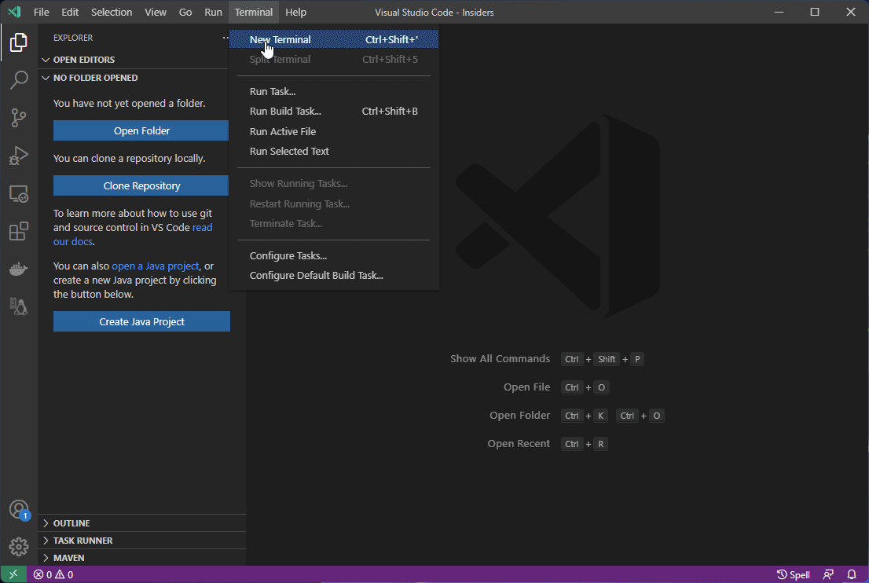
Task: Open the Run and Debug view
Action: [19, 156]
